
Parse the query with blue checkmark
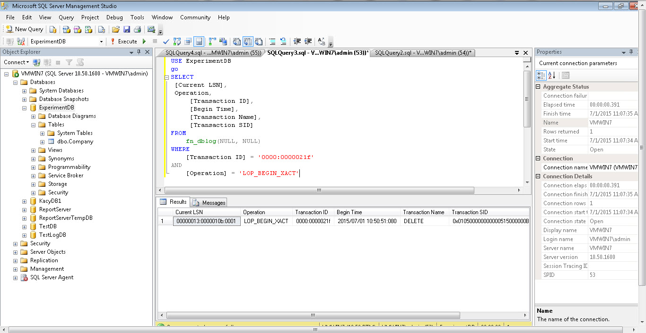click(x=166, y=42)
